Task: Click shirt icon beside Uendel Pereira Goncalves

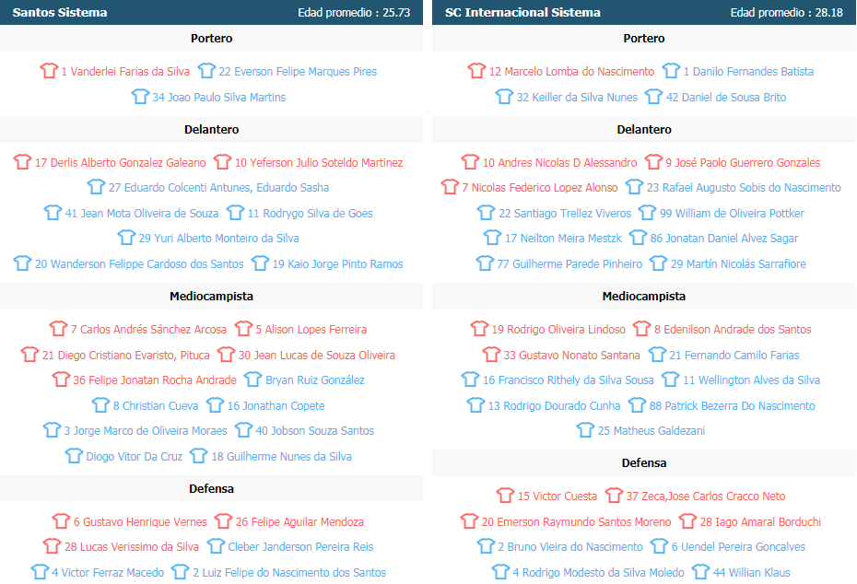Action: tap(659, 546)
